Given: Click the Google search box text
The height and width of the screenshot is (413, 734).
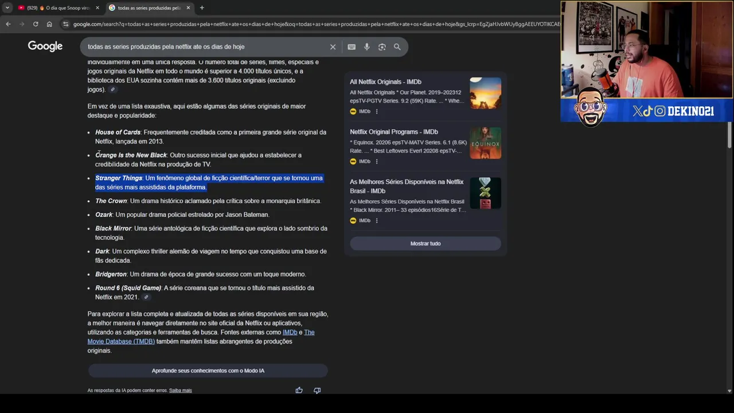Looking at the screenshot, I should (x=166, y=47).
